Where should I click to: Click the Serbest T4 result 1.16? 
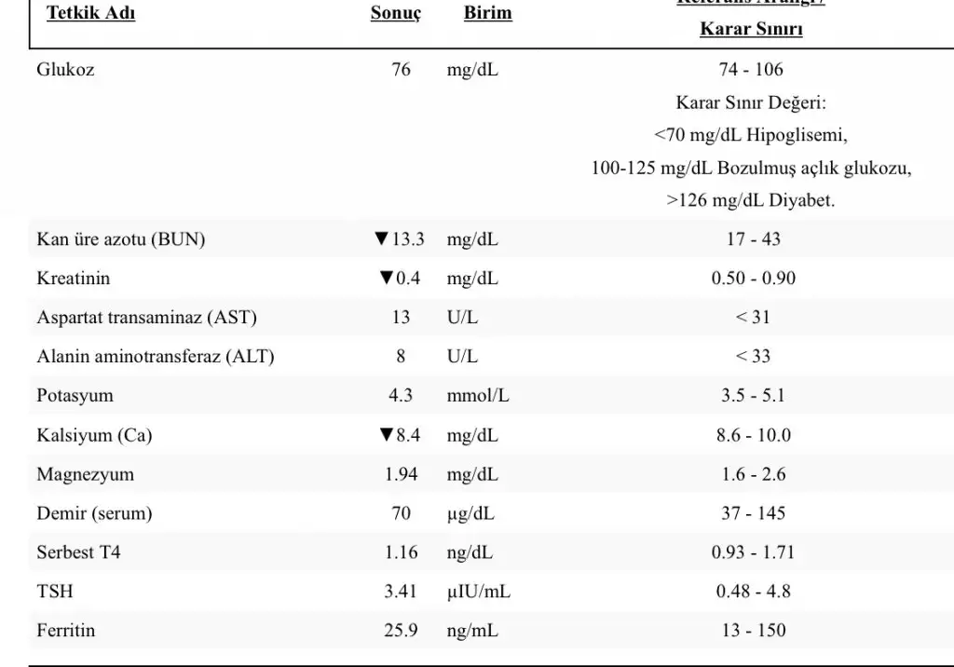[401, 552]
